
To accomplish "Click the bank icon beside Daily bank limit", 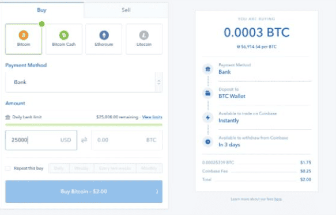I will tap(7, 117).
